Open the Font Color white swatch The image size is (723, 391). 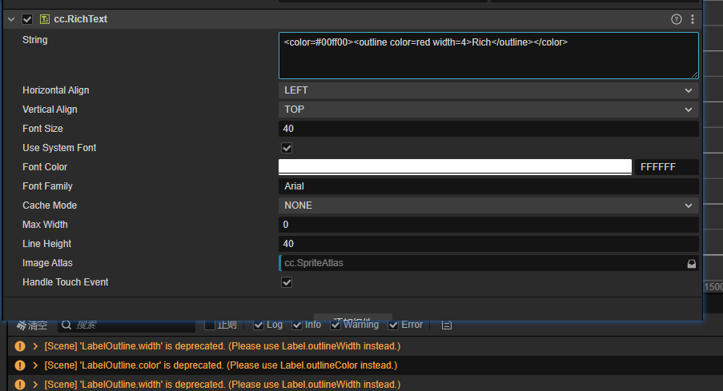click(x=455, y=167)
